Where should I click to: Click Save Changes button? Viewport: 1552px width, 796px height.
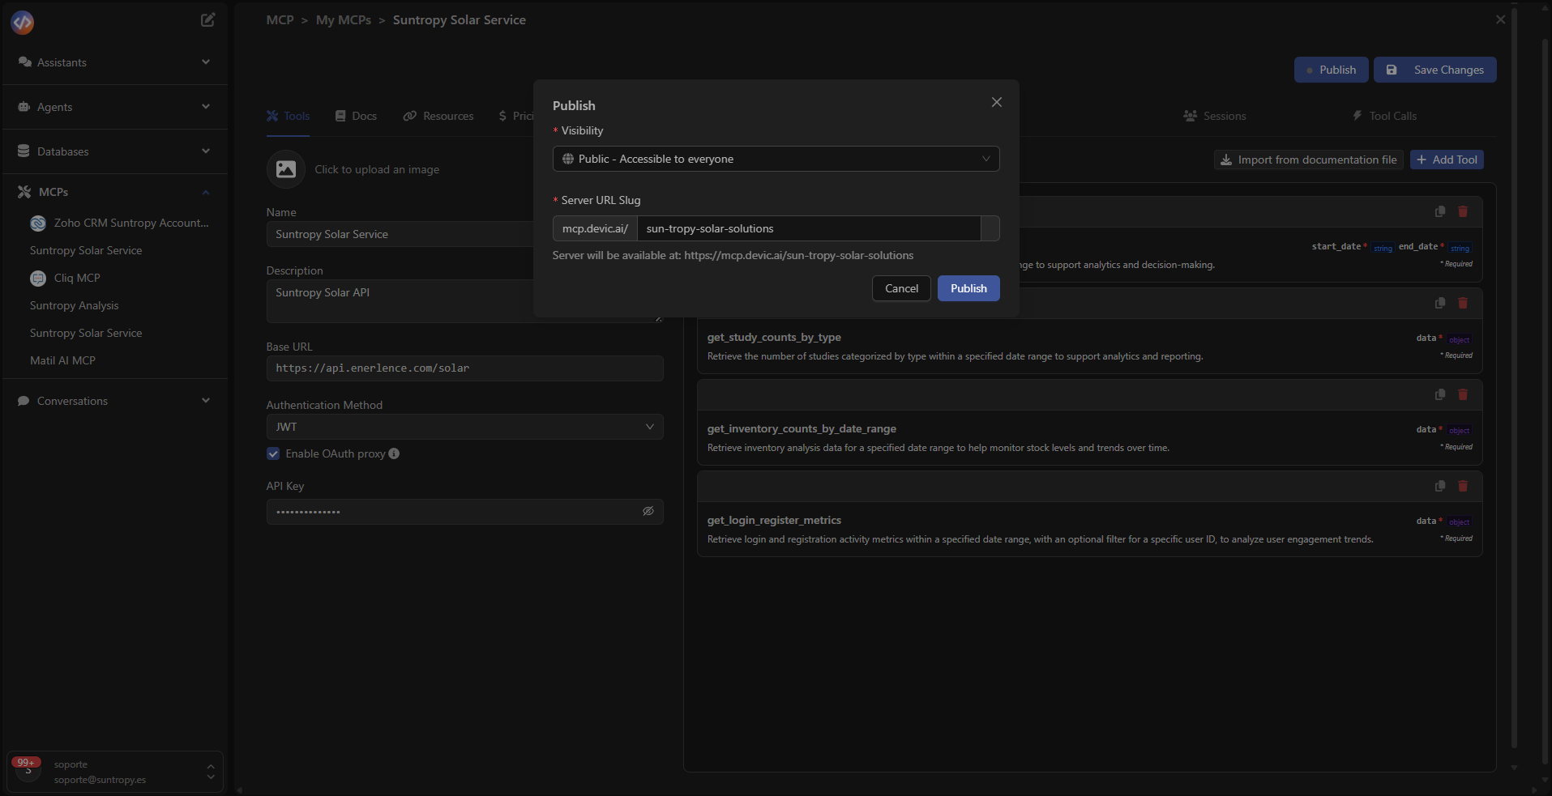pyautogui.click(x=1435, y=70)
